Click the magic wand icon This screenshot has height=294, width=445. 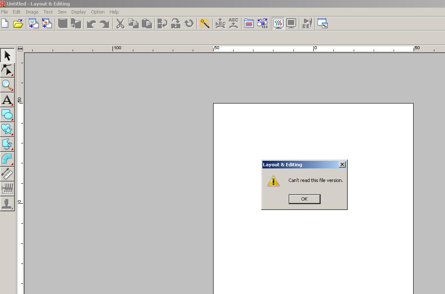205,24
